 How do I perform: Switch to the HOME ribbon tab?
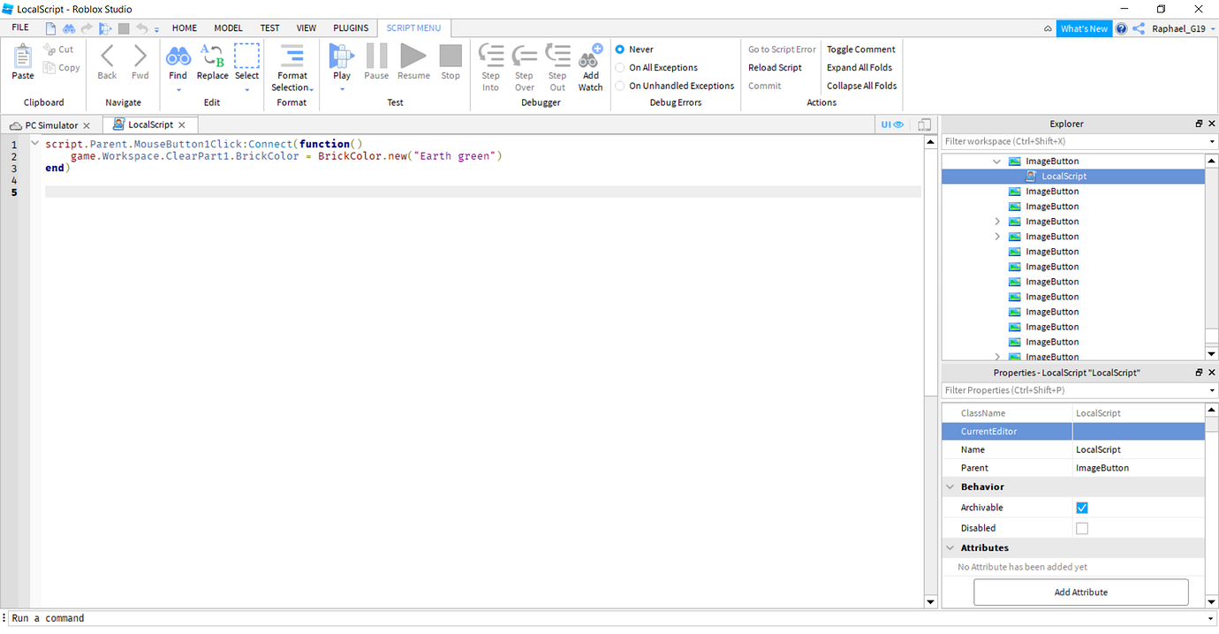[x=185, y=28]
